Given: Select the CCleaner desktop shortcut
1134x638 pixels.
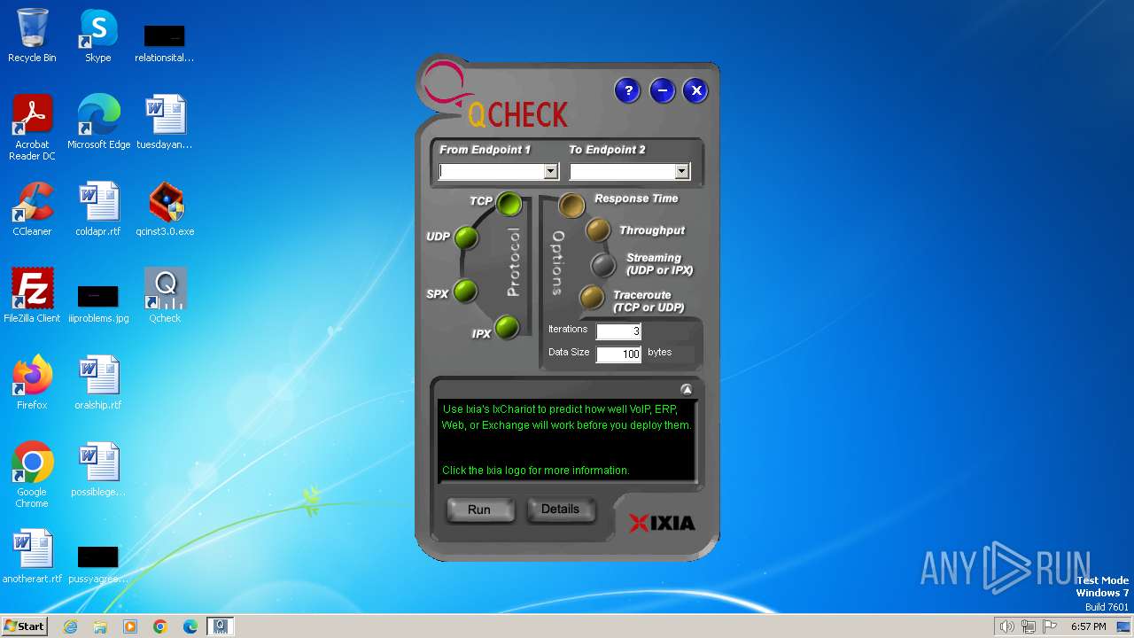Looking at the screenshot, I should click(32, 209).
